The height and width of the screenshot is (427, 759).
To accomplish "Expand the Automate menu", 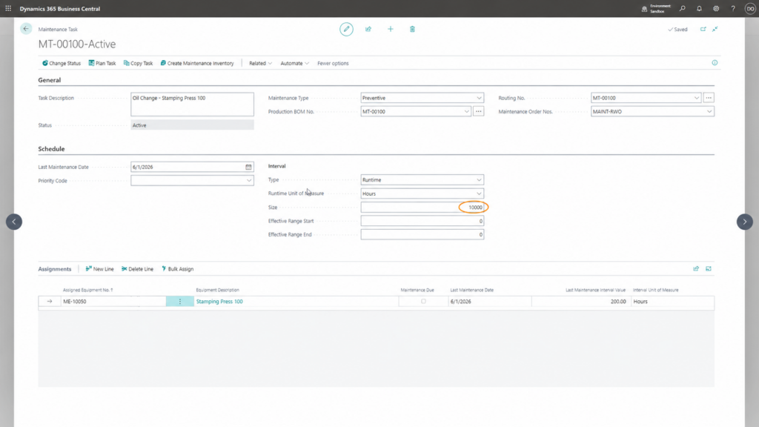I will [x=294, y=63].
